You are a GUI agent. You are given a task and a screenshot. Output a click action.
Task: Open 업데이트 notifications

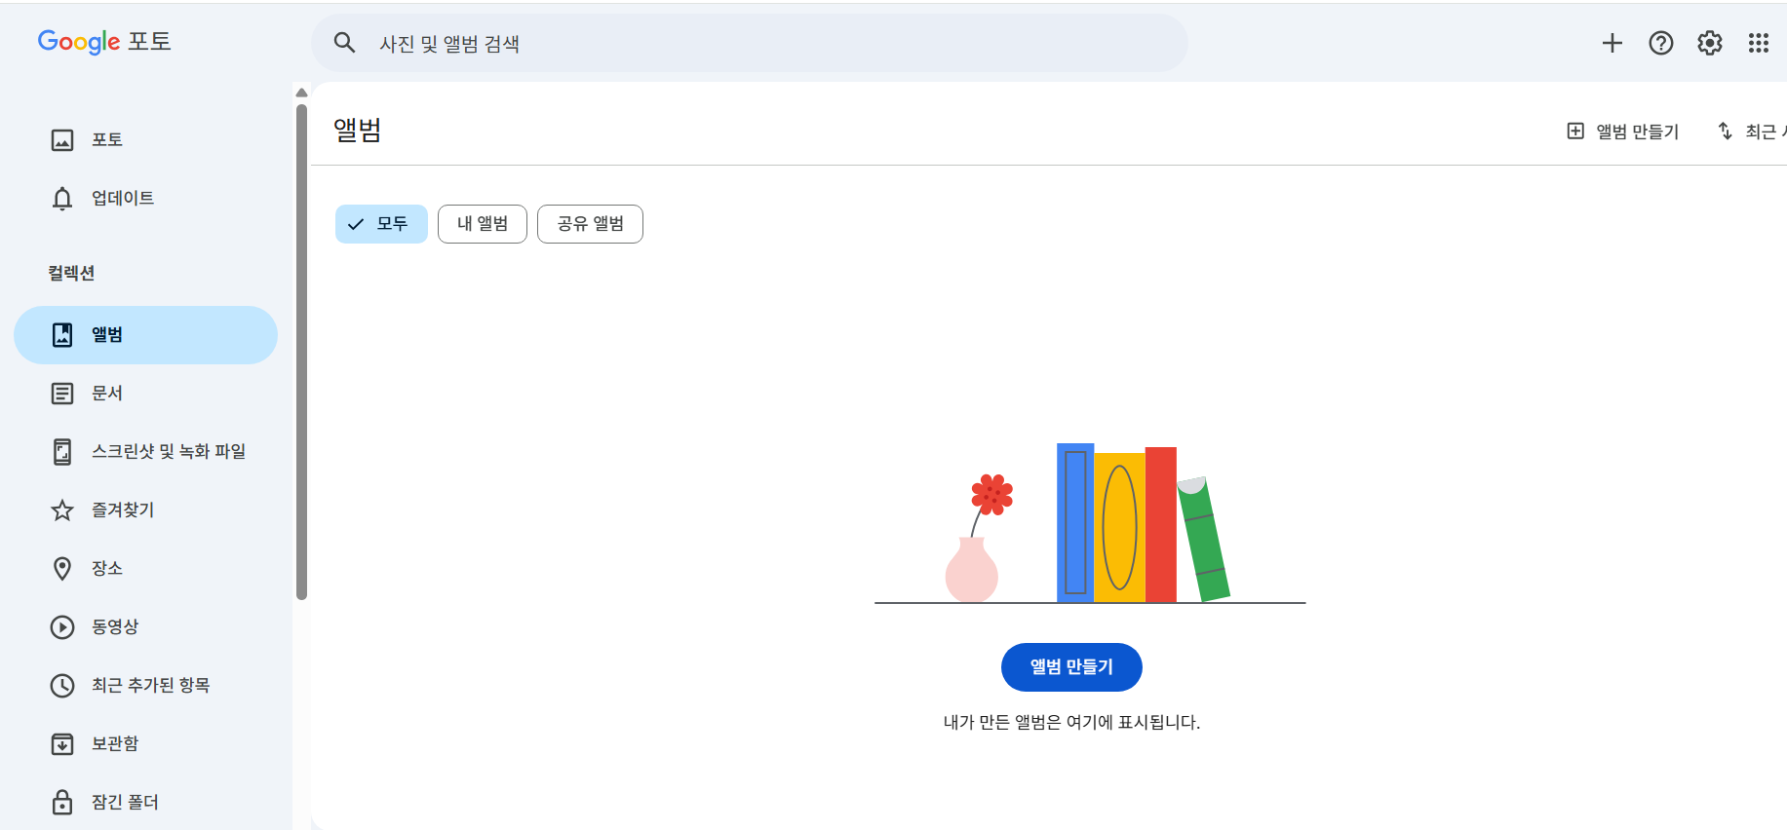(x=122, y=198)
